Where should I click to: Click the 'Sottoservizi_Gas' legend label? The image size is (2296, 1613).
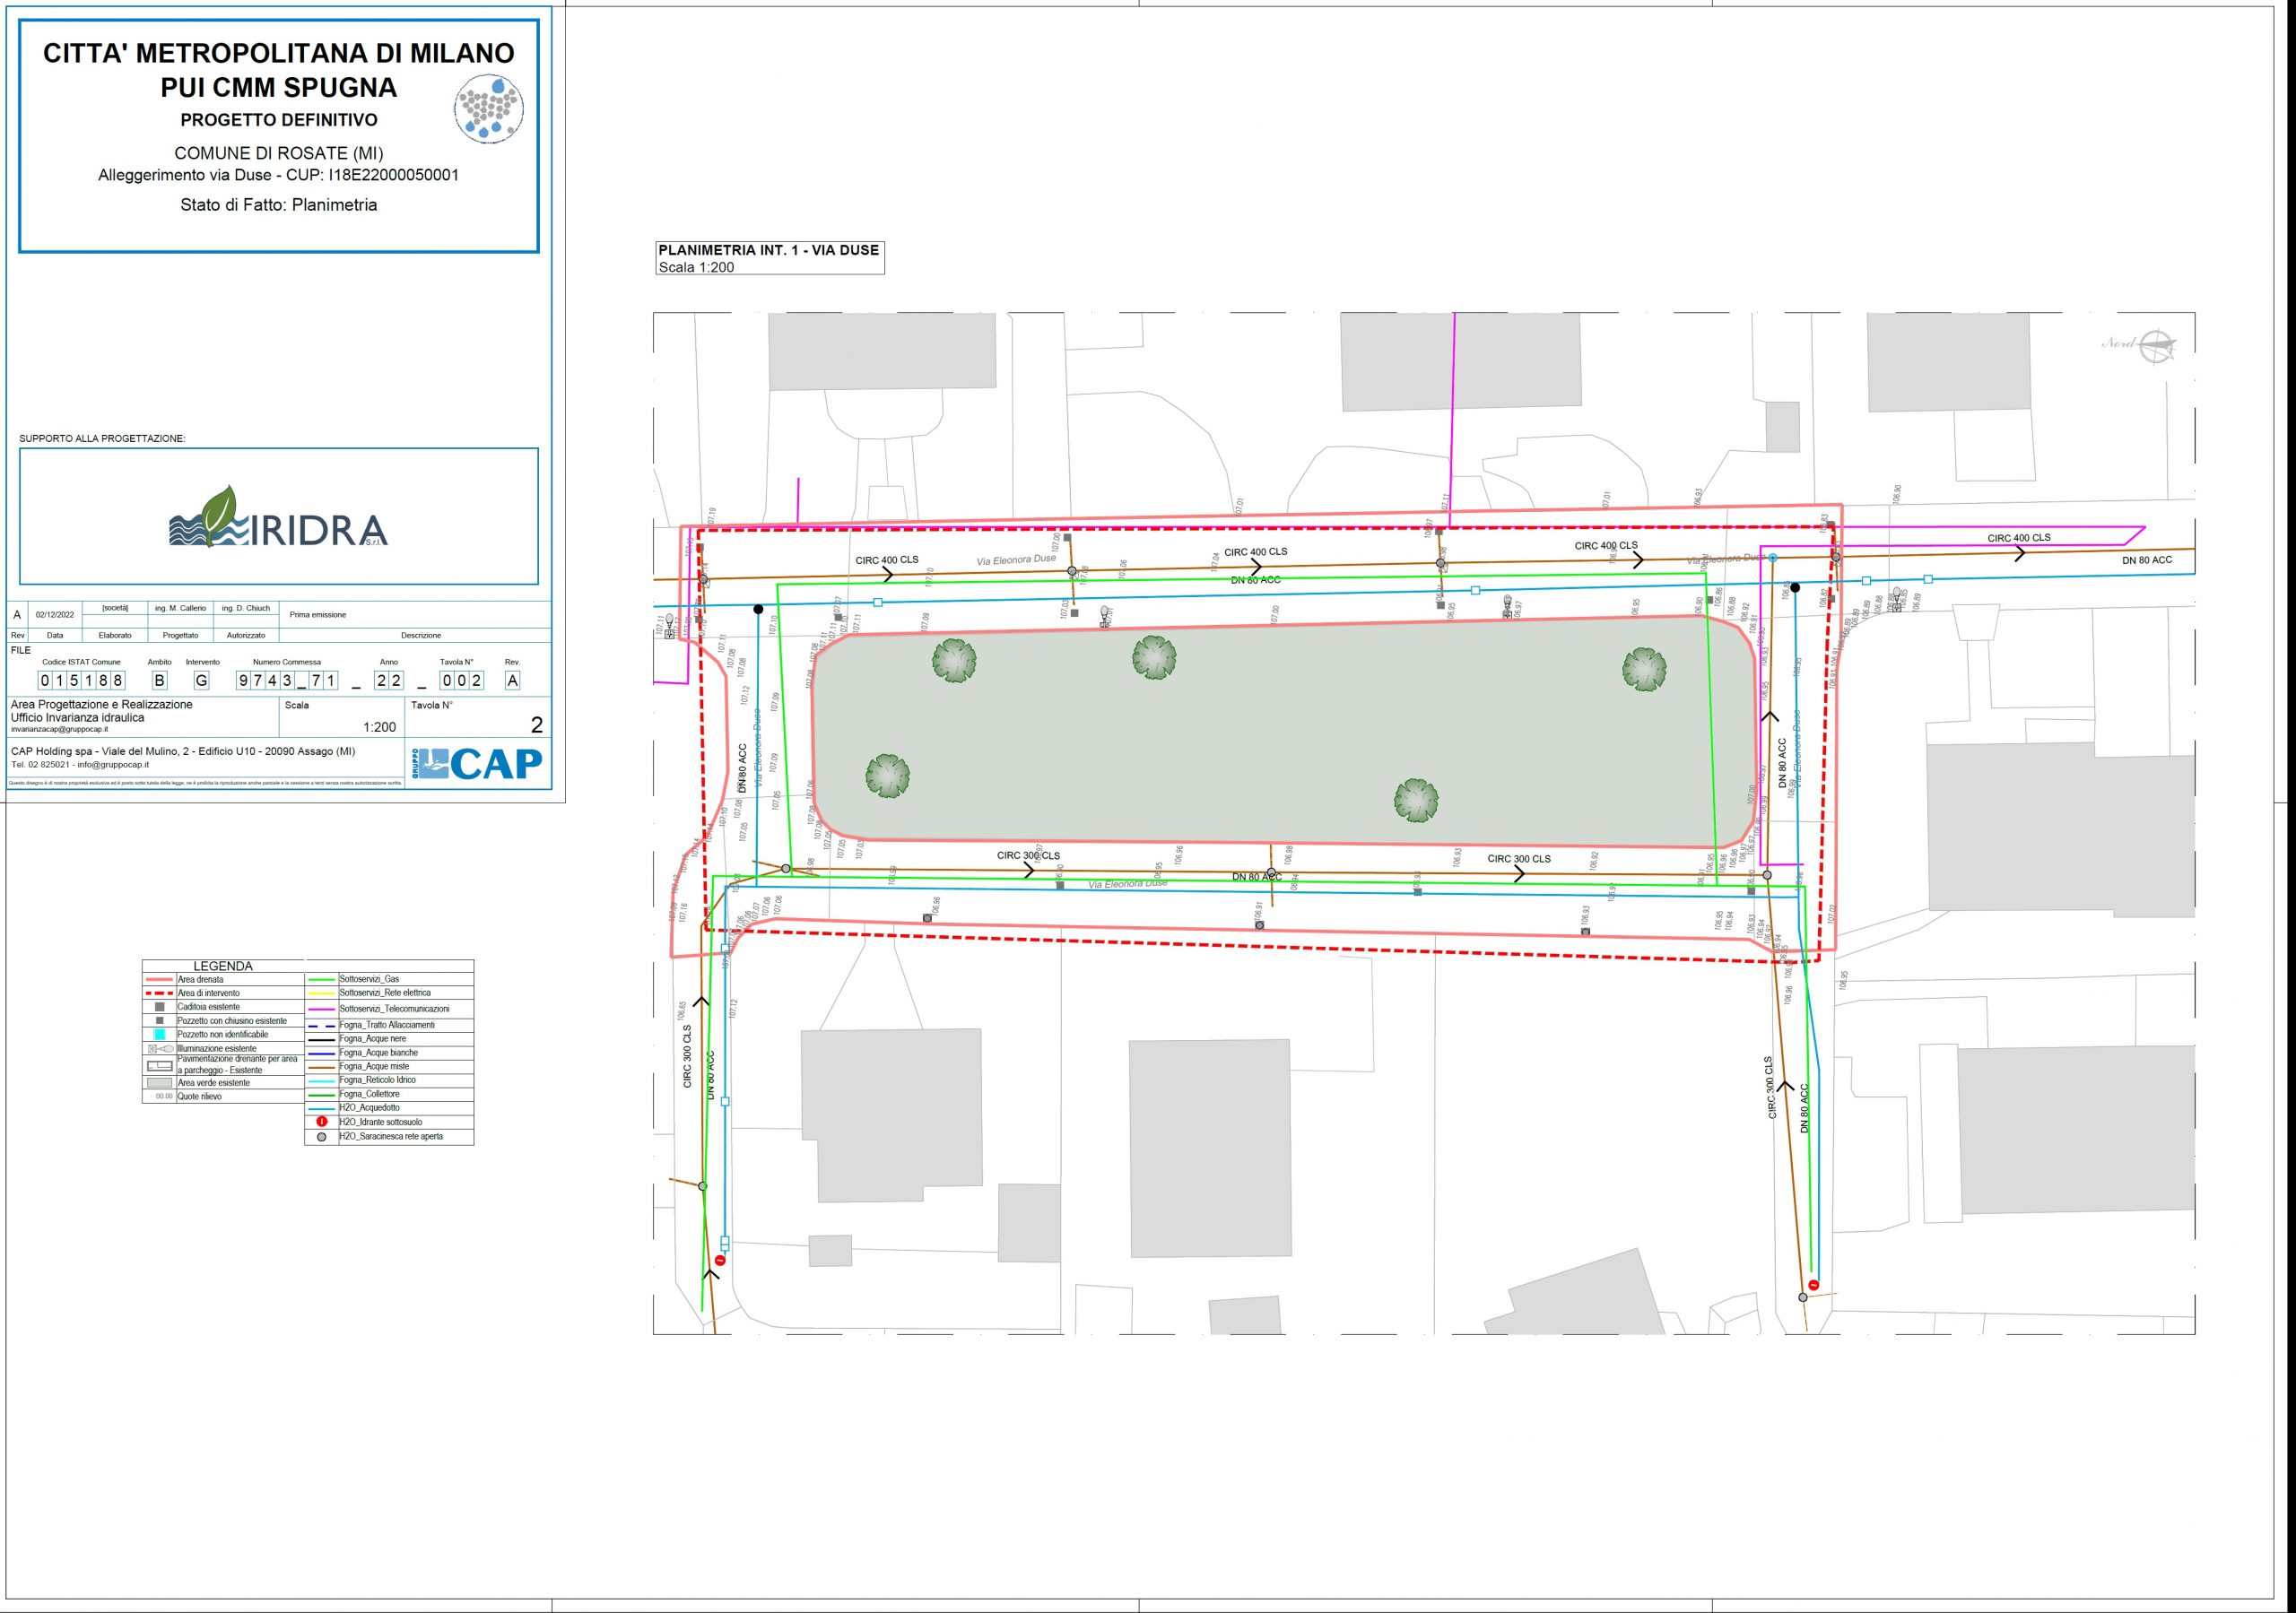369,980
